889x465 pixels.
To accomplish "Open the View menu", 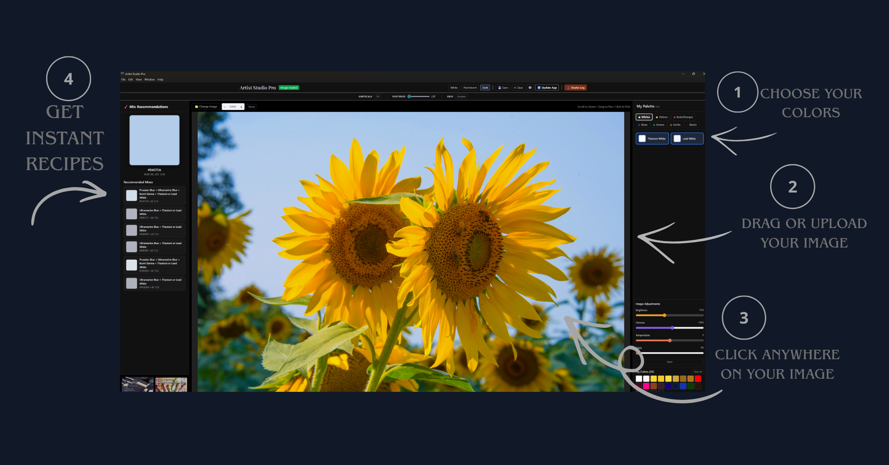I will 139,80.
